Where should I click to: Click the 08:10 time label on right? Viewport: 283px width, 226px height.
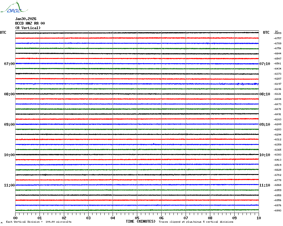click(x=264, y=94)
